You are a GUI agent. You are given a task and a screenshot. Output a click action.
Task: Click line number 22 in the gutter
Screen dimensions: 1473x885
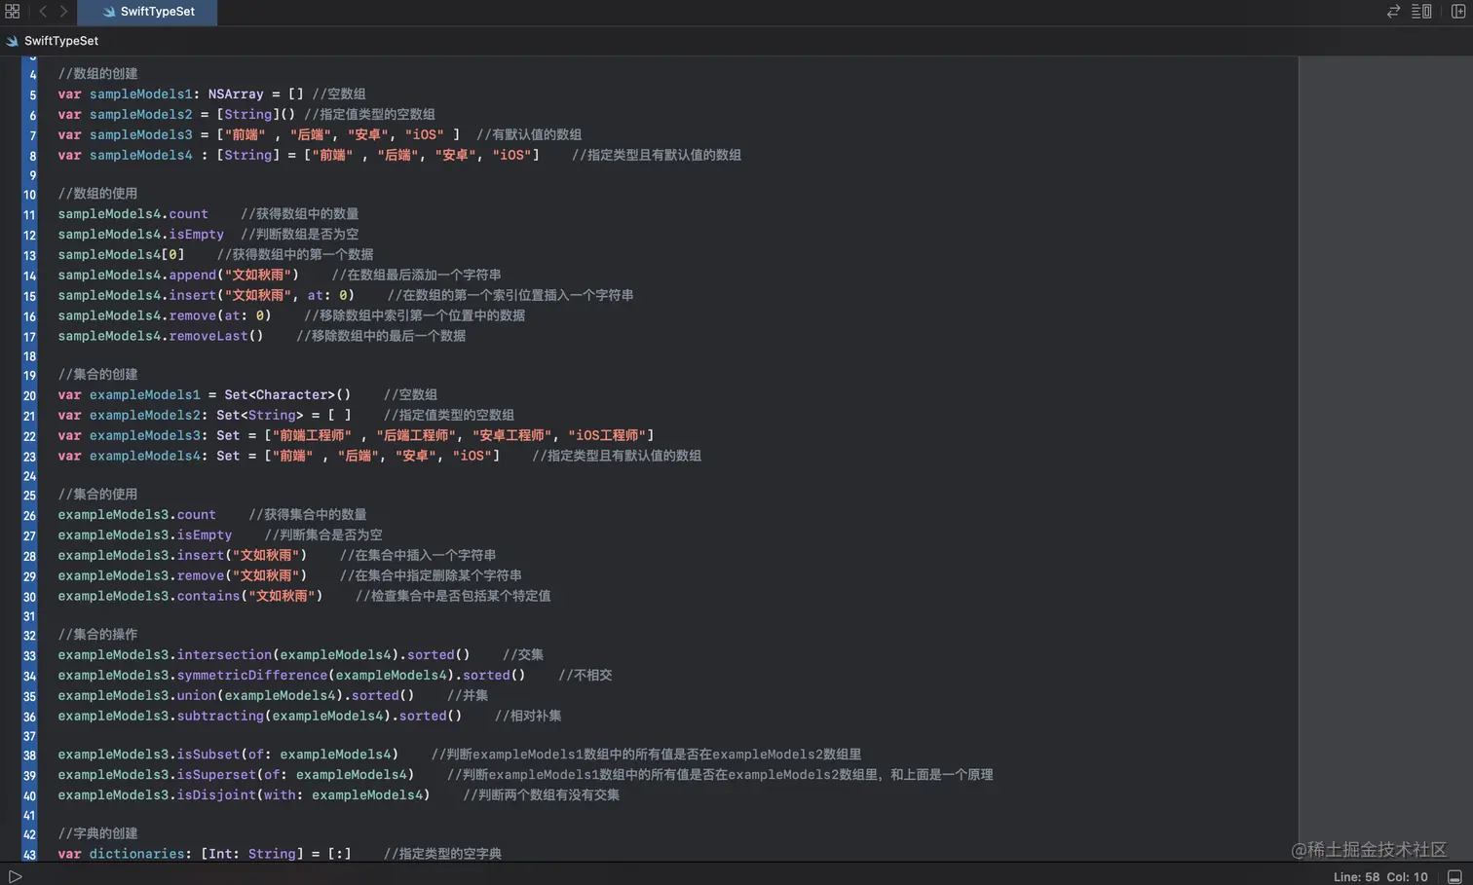pos(29,436)
